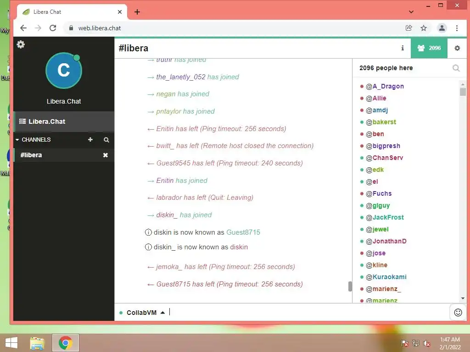Collapse the CHANNELS section arrow
Image resolution: width=470 pixels, height=352 pixels.
[x=17, y=140]
